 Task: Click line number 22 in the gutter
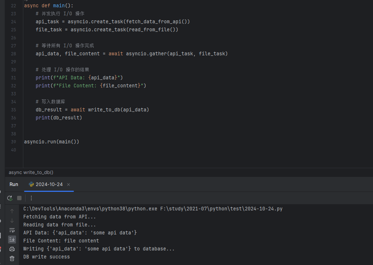pyautogui.click(x=13, y=6)
